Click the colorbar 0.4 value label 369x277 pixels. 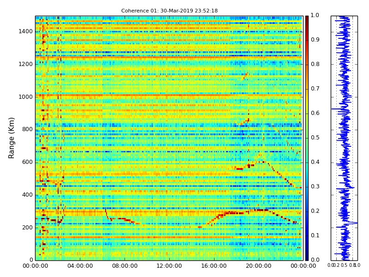pos(315,162)
